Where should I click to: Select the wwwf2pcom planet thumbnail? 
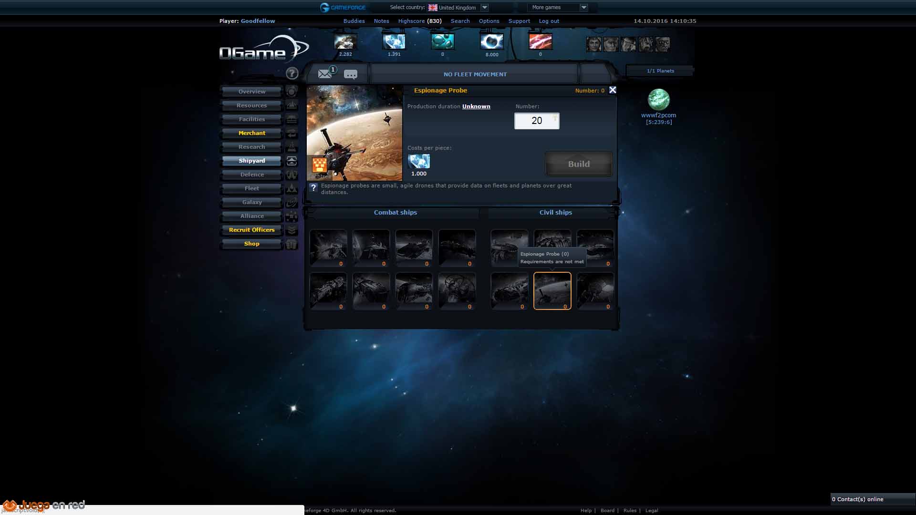point(658,100)
